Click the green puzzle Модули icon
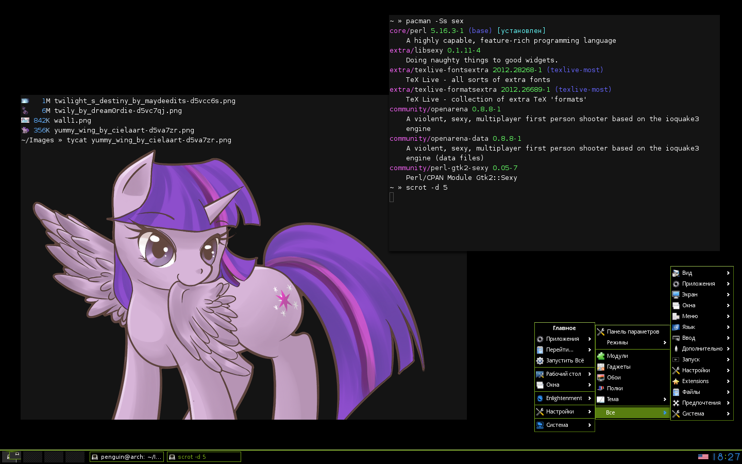 pyautogui.click(x=601, y=356)
